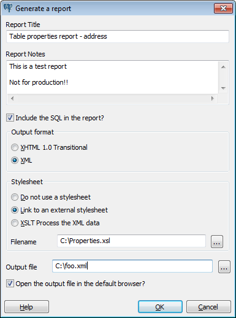The height and width of the screenshot is (318, 236).
Task: Click the Output file label
Action: pyautogui.click(x=21, y=267)
